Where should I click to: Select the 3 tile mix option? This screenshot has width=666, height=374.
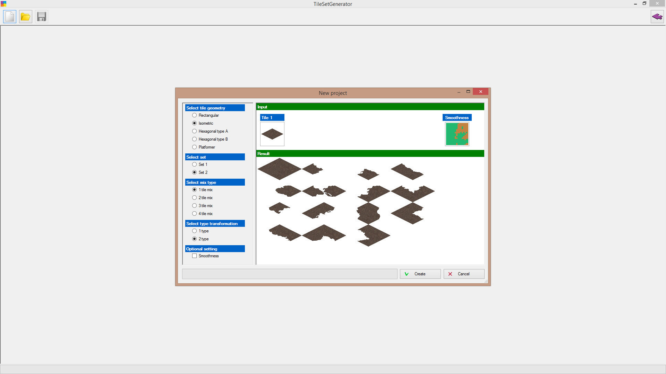[195, 205]
